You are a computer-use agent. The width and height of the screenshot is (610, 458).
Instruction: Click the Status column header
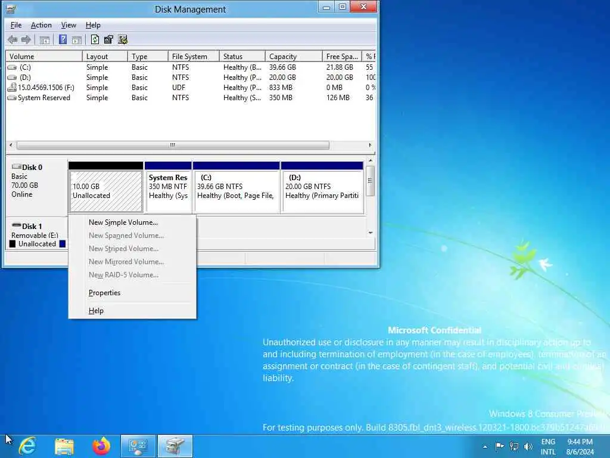coord(242,57)
